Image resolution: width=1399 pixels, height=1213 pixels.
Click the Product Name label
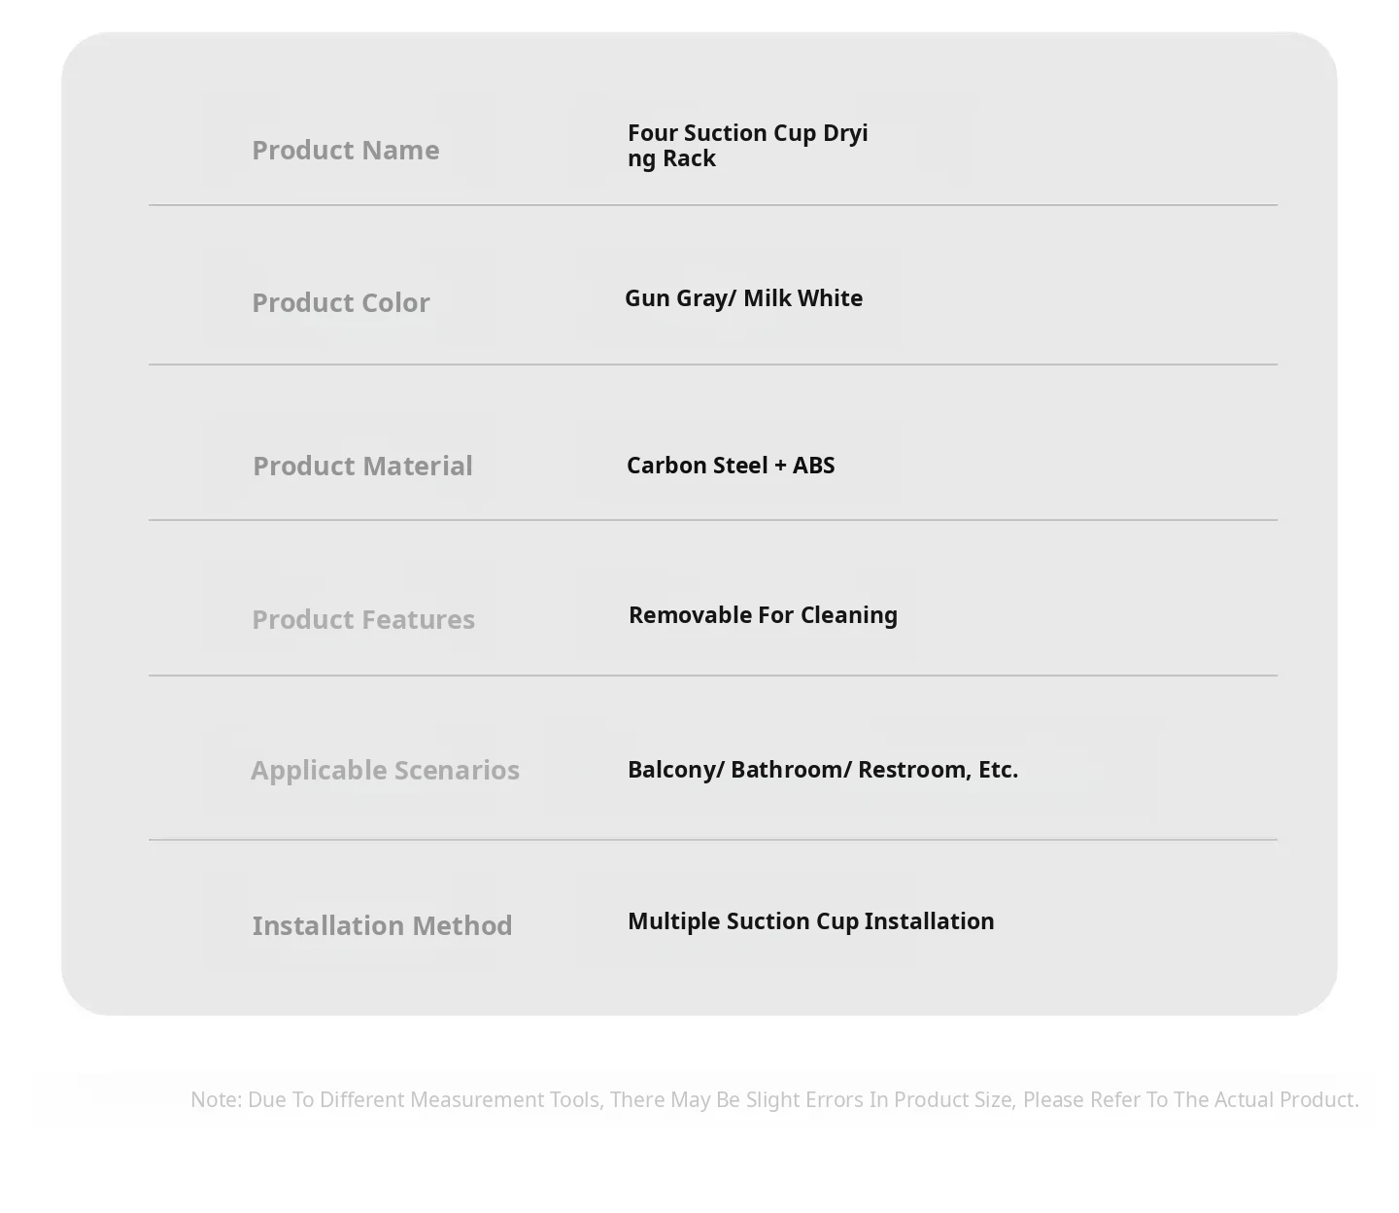tap(345, 150)
